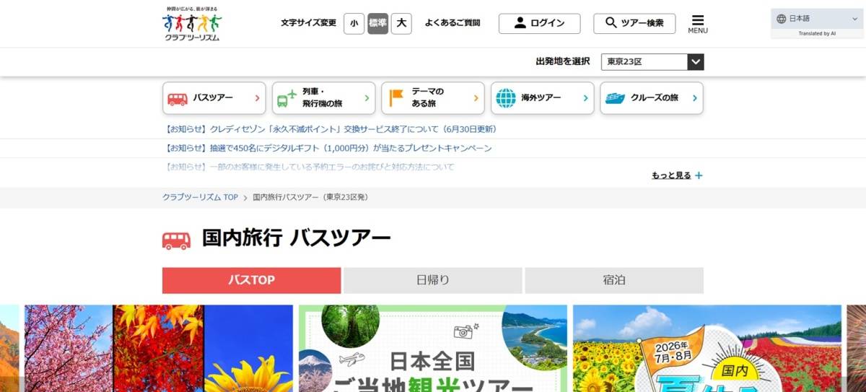This screenshot has height=392, width=866.
Task: Set text size to 大 (large)
Action: pos(401,23)
